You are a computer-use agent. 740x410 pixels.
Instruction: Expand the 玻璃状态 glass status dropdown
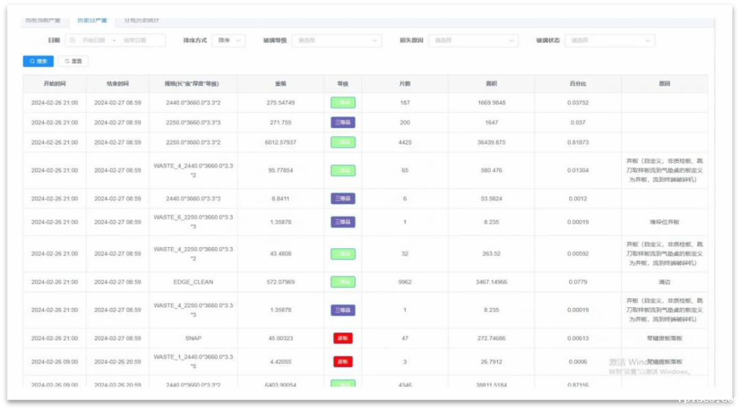[x=610, y=40]
